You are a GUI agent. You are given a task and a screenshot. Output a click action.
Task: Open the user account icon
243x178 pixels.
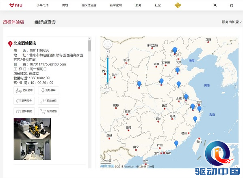tap(215, 5)
